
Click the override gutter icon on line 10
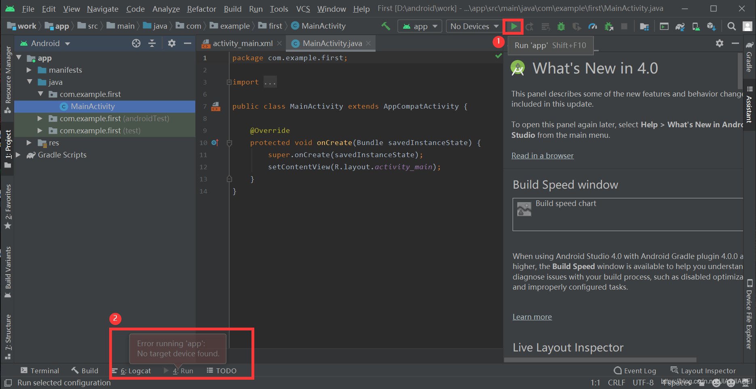(x=215, y=143)
